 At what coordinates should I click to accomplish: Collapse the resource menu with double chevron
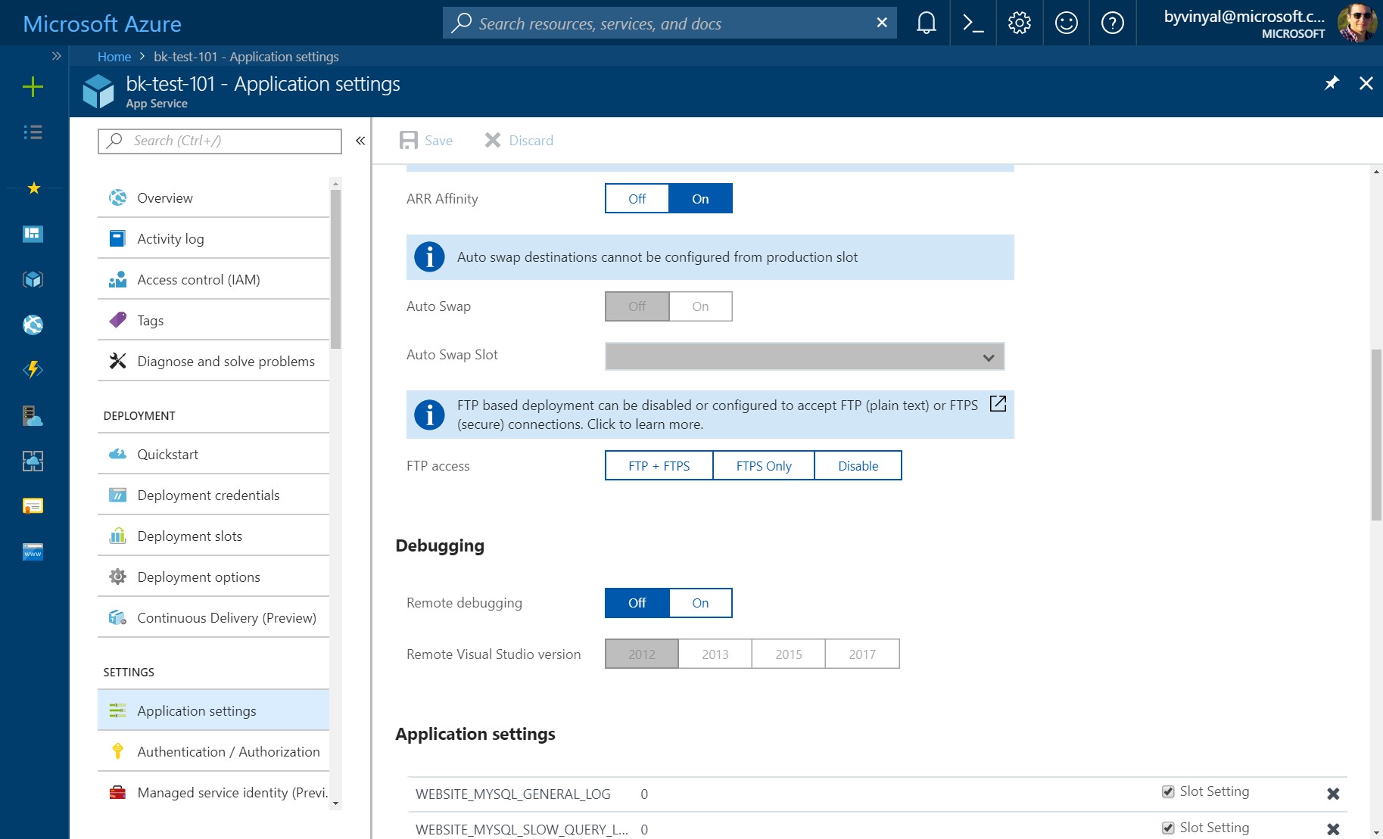pos(360,141)
